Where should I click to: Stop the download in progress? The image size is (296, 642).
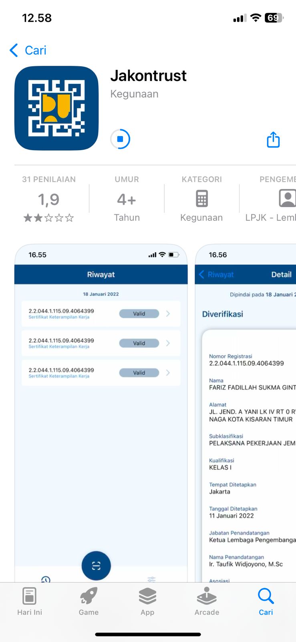click(120, 139)
